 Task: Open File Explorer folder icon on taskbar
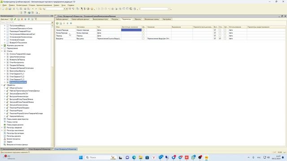point(140,157)
